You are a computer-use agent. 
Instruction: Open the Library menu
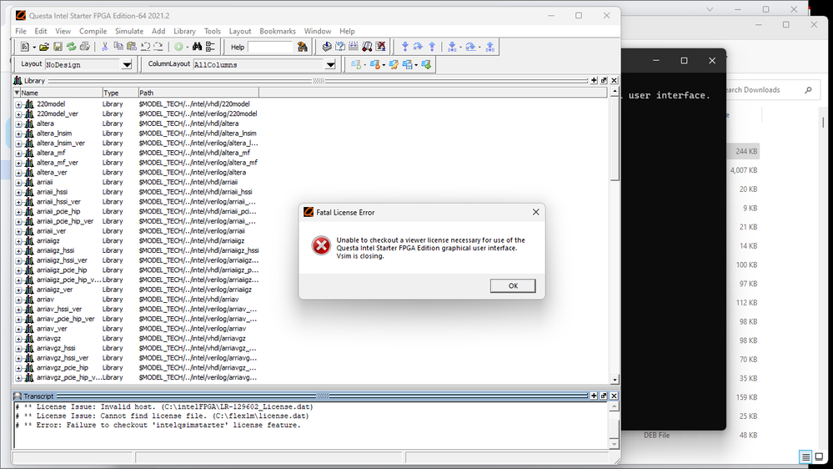184,32
